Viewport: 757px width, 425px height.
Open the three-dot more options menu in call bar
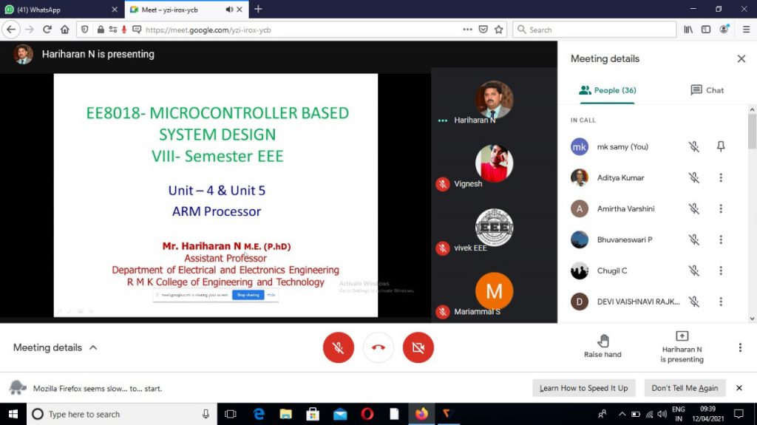coord(740,347)
